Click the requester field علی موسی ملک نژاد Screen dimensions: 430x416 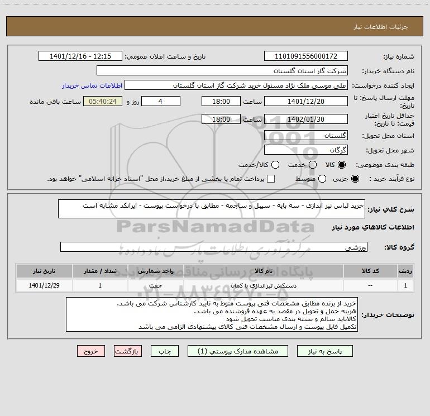[236, 85]
